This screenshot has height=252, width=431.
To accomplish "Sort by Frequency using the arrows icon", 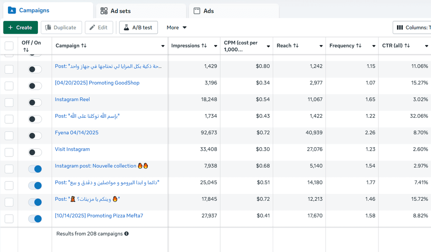I will (359, 46).
